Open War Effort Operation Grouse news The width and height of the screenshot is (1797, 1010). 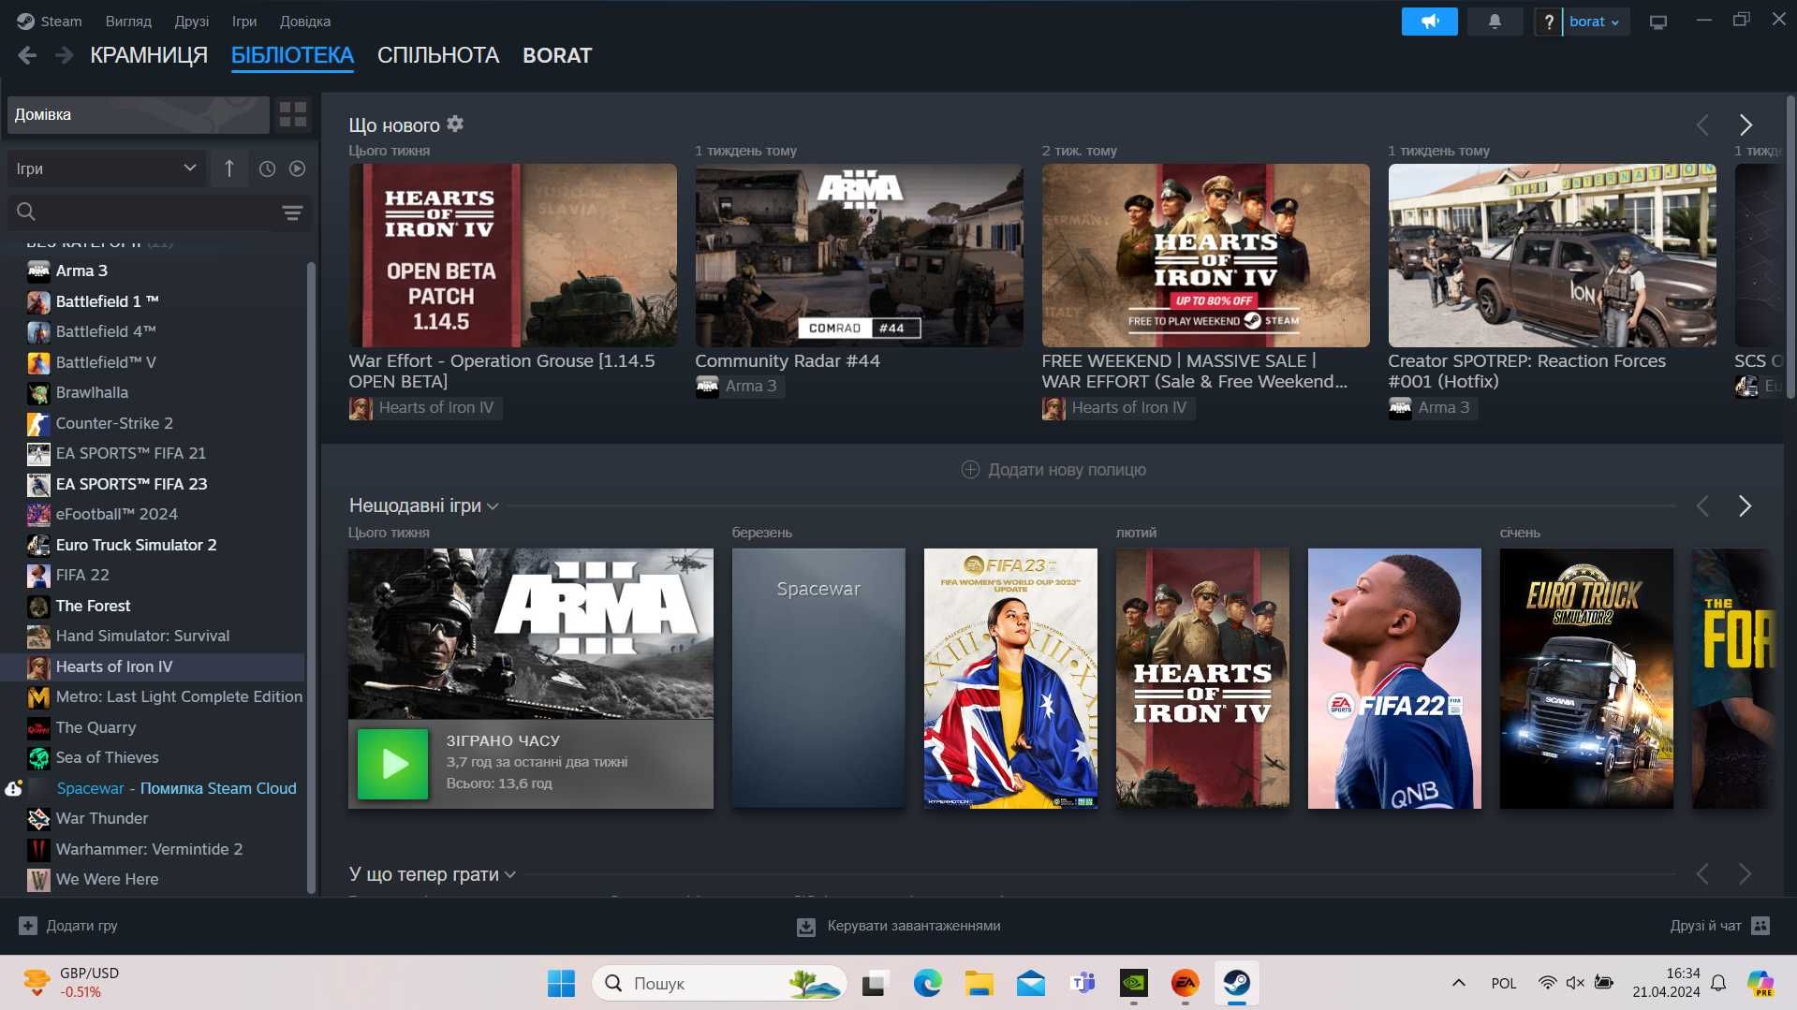click(x=512, y=256)
